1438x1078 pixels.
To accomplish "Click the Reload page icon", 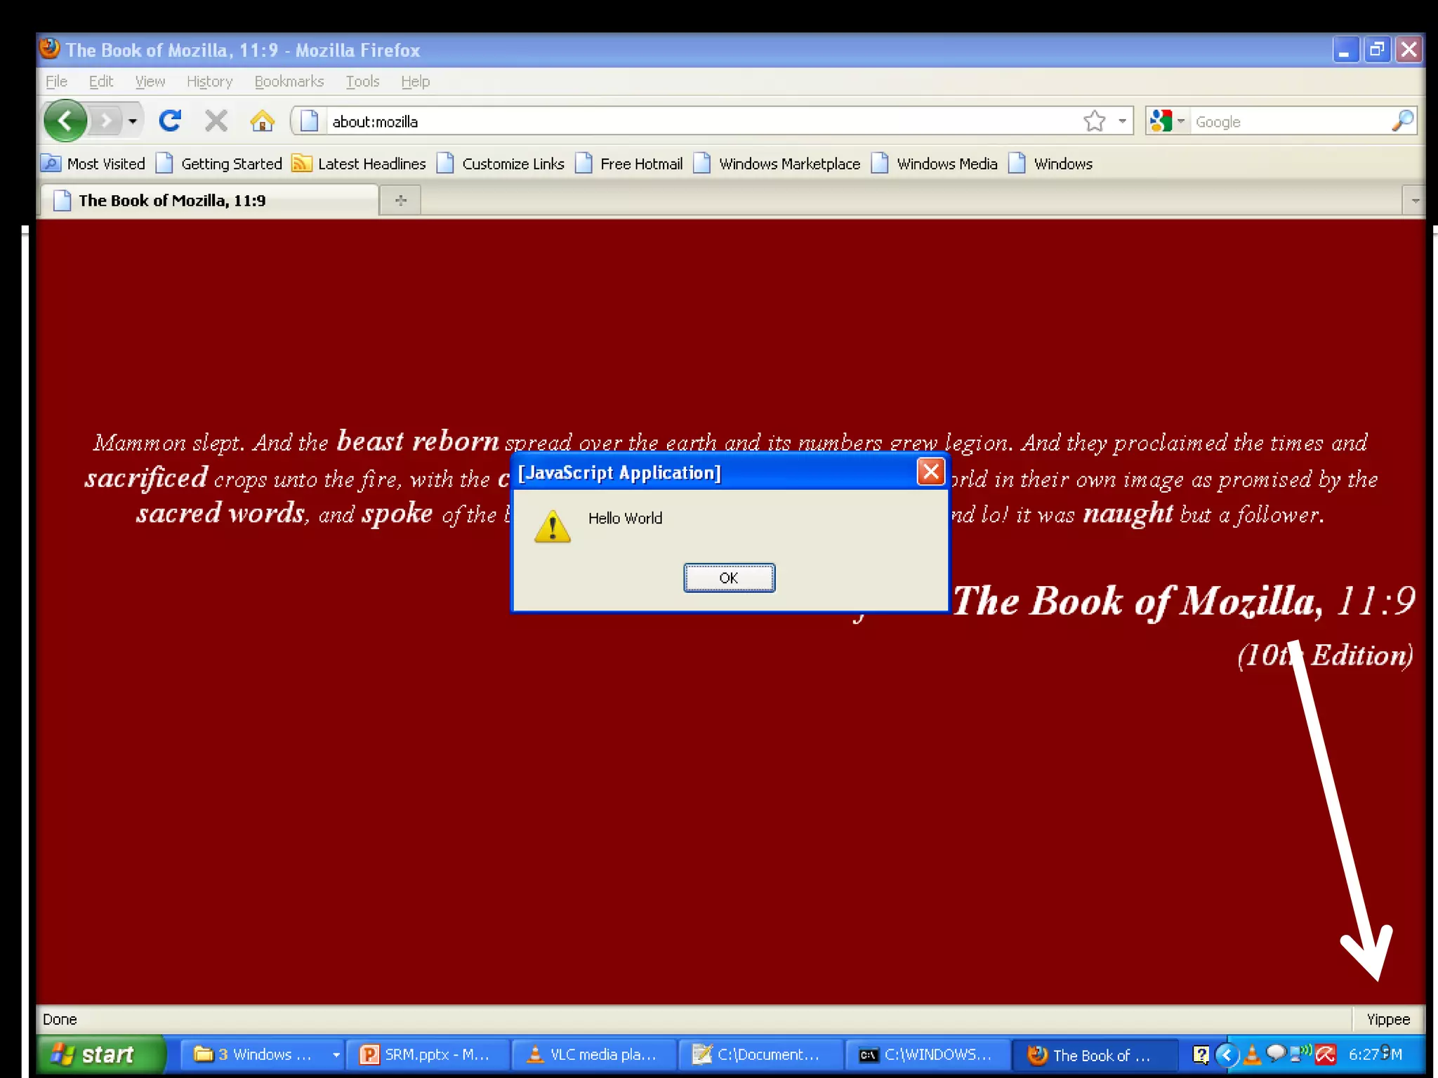I will coord(169,121).
